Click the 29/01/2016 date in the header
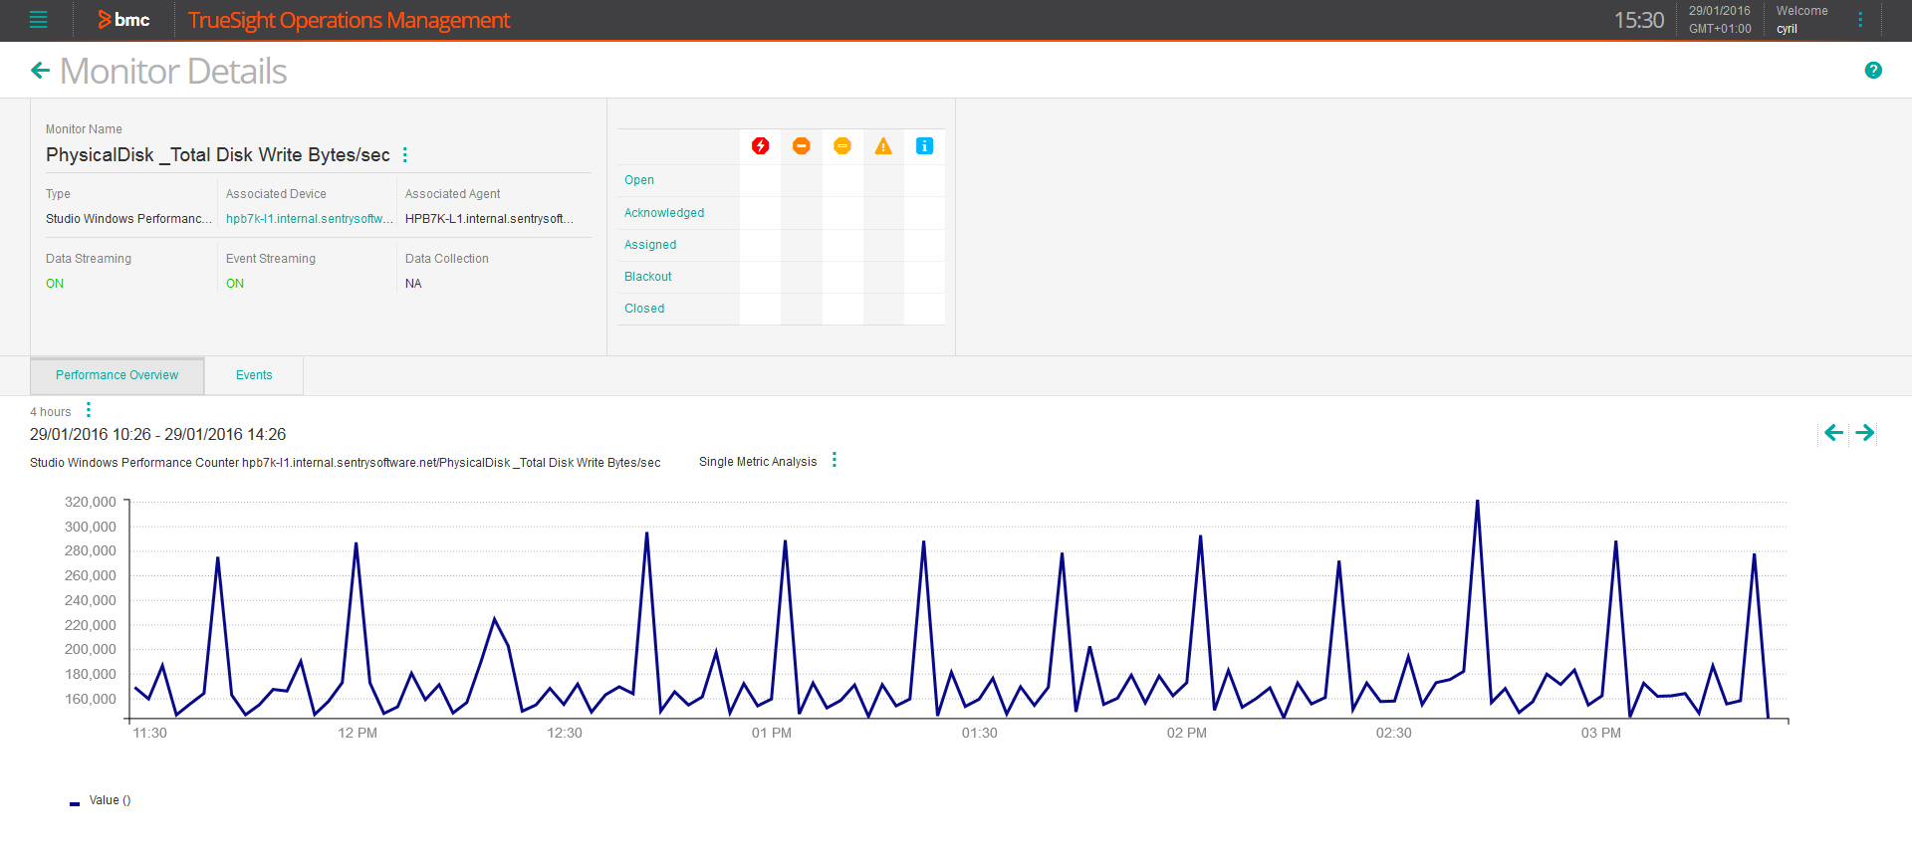The height and width of the screenshot is (864, 1912). 1719,11
